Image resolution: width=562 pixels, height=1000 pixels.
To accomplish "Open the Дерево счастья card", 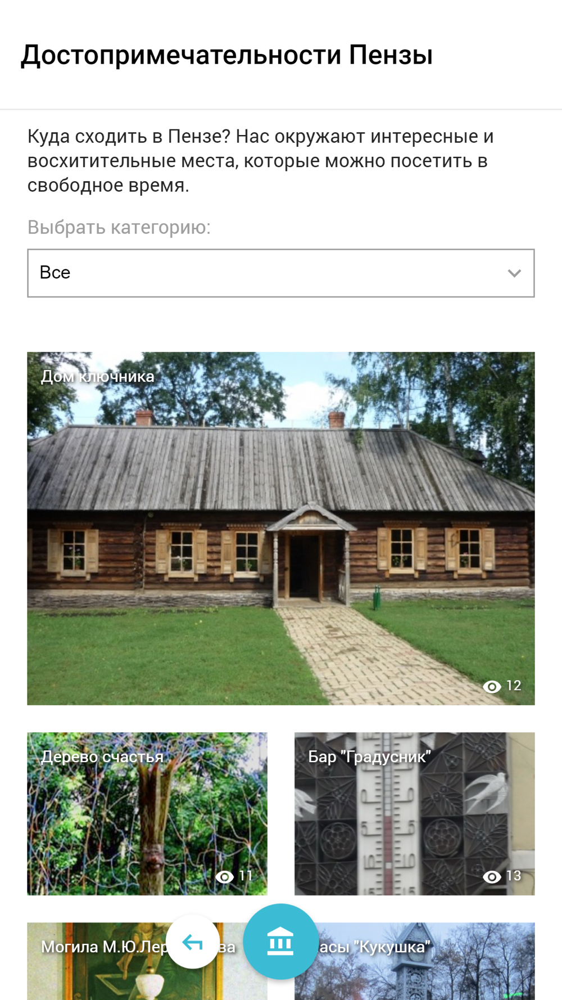I will coord(147,813).
